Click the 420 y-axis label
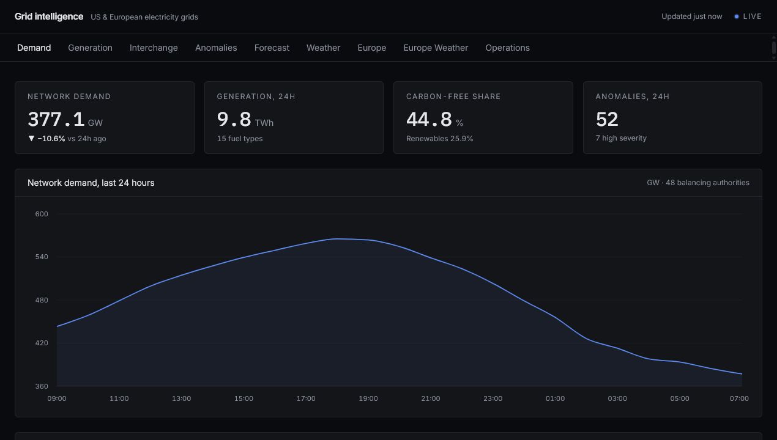The width and height of the screenshot is (777, 440). point(42,343)
